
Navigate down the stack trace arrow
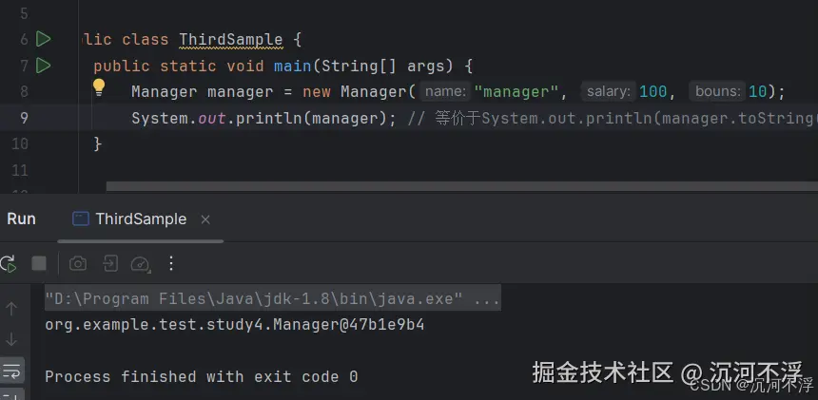pos(11,339)
